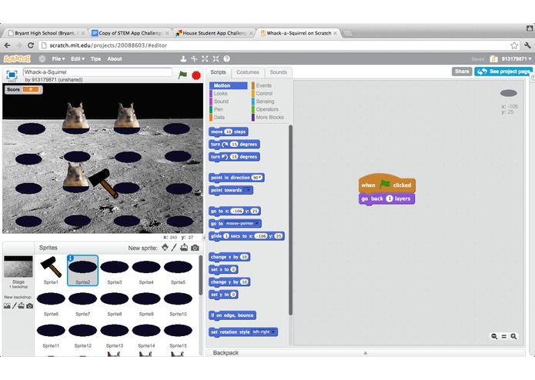Screen dimensions: 535x380
Task: Select the Duplicate stamp tool icon
Action: point(183,59)
